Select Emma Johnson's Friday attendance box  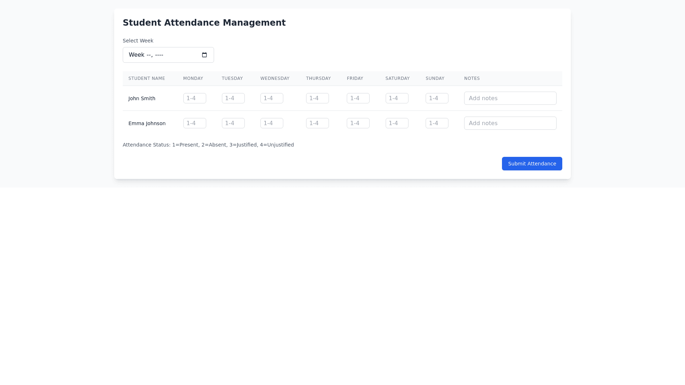coord(358,123)
